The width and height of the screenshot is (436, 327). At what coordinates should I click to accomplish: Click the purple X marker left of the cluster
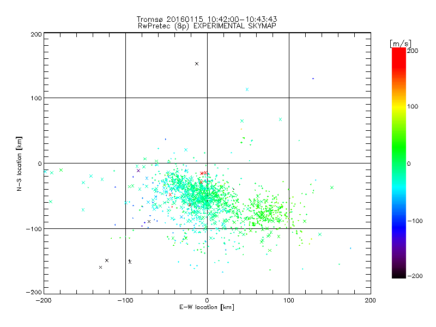point(138,171)
